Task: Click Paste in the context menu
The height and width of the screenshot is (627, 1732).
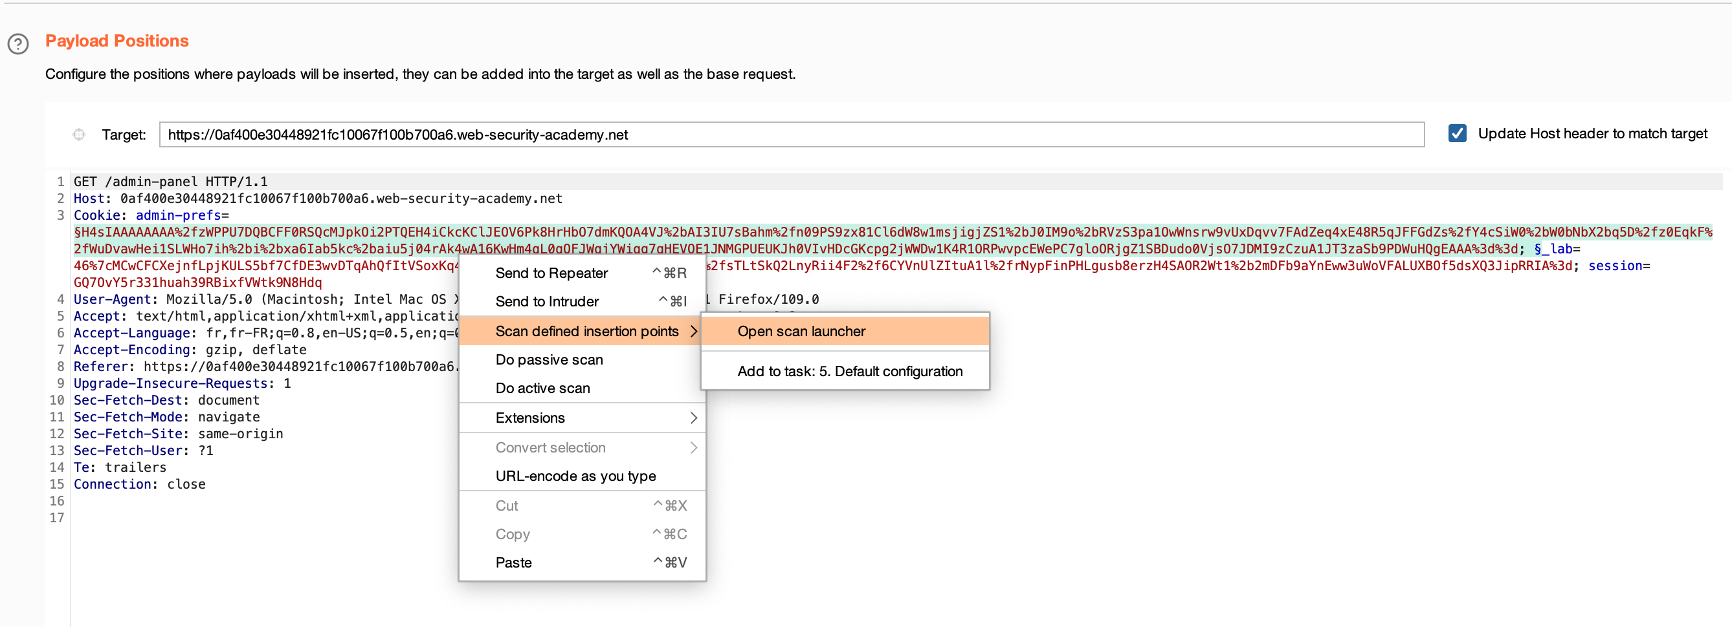Action: 513,562
